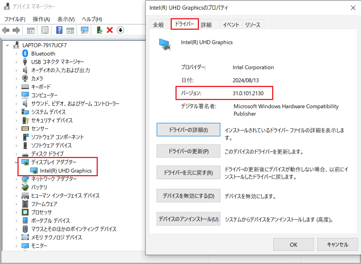Expand the system devices (システム デバイス) node
361x264 pixels.
tap(16, 112)
